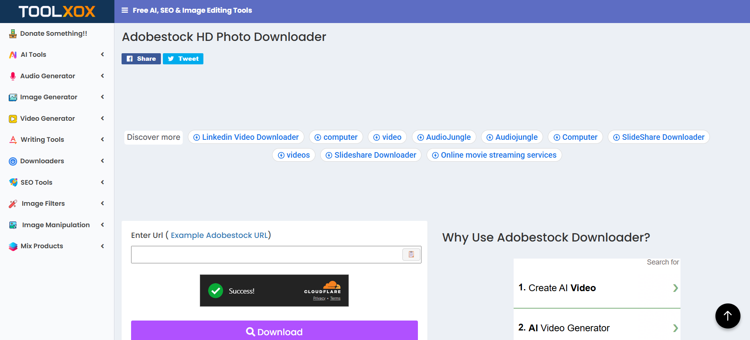Post the page using Tweet button
The height and width of the screenshot is (340, 750).
pyautogui.click(x=183, y=59)
